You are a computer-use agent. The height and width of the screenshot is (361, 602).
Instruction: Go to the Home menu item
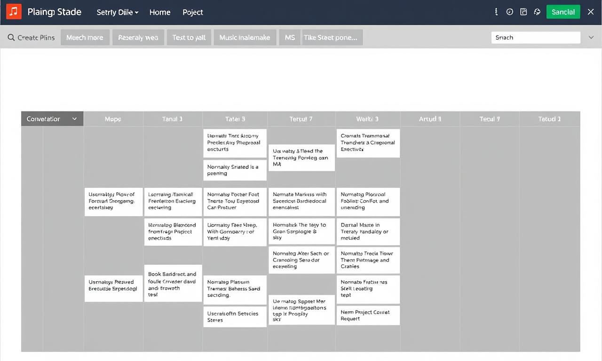[x=160, y=12]
